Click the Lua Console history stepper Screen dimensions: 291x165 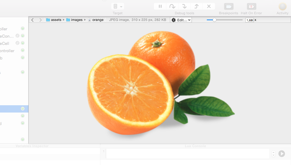point(273,154)
